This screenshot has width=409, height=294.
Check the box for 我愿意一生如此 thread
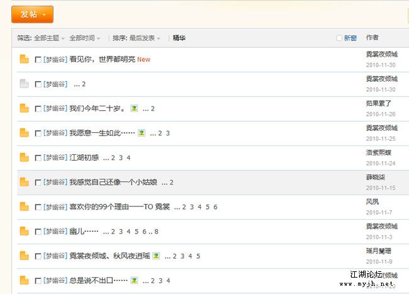38,133
